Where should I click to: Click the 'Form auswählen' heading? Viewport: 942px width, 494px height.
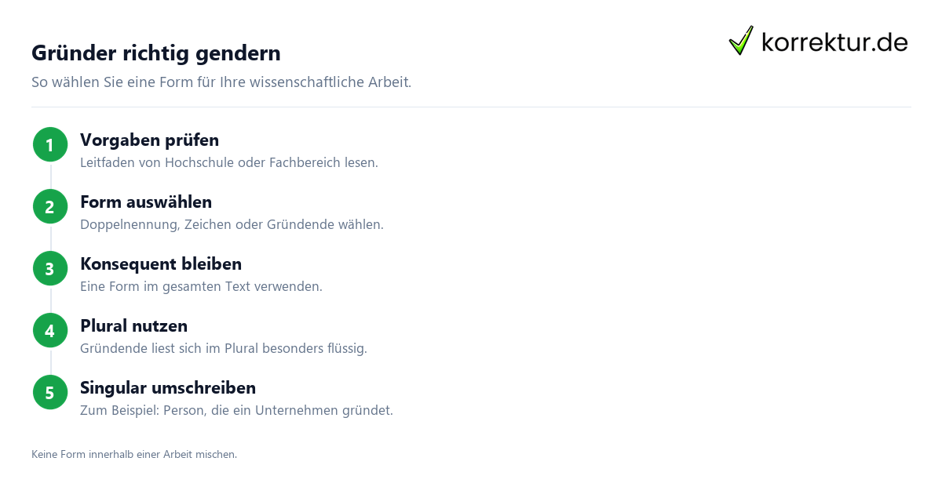coord(146,202)
